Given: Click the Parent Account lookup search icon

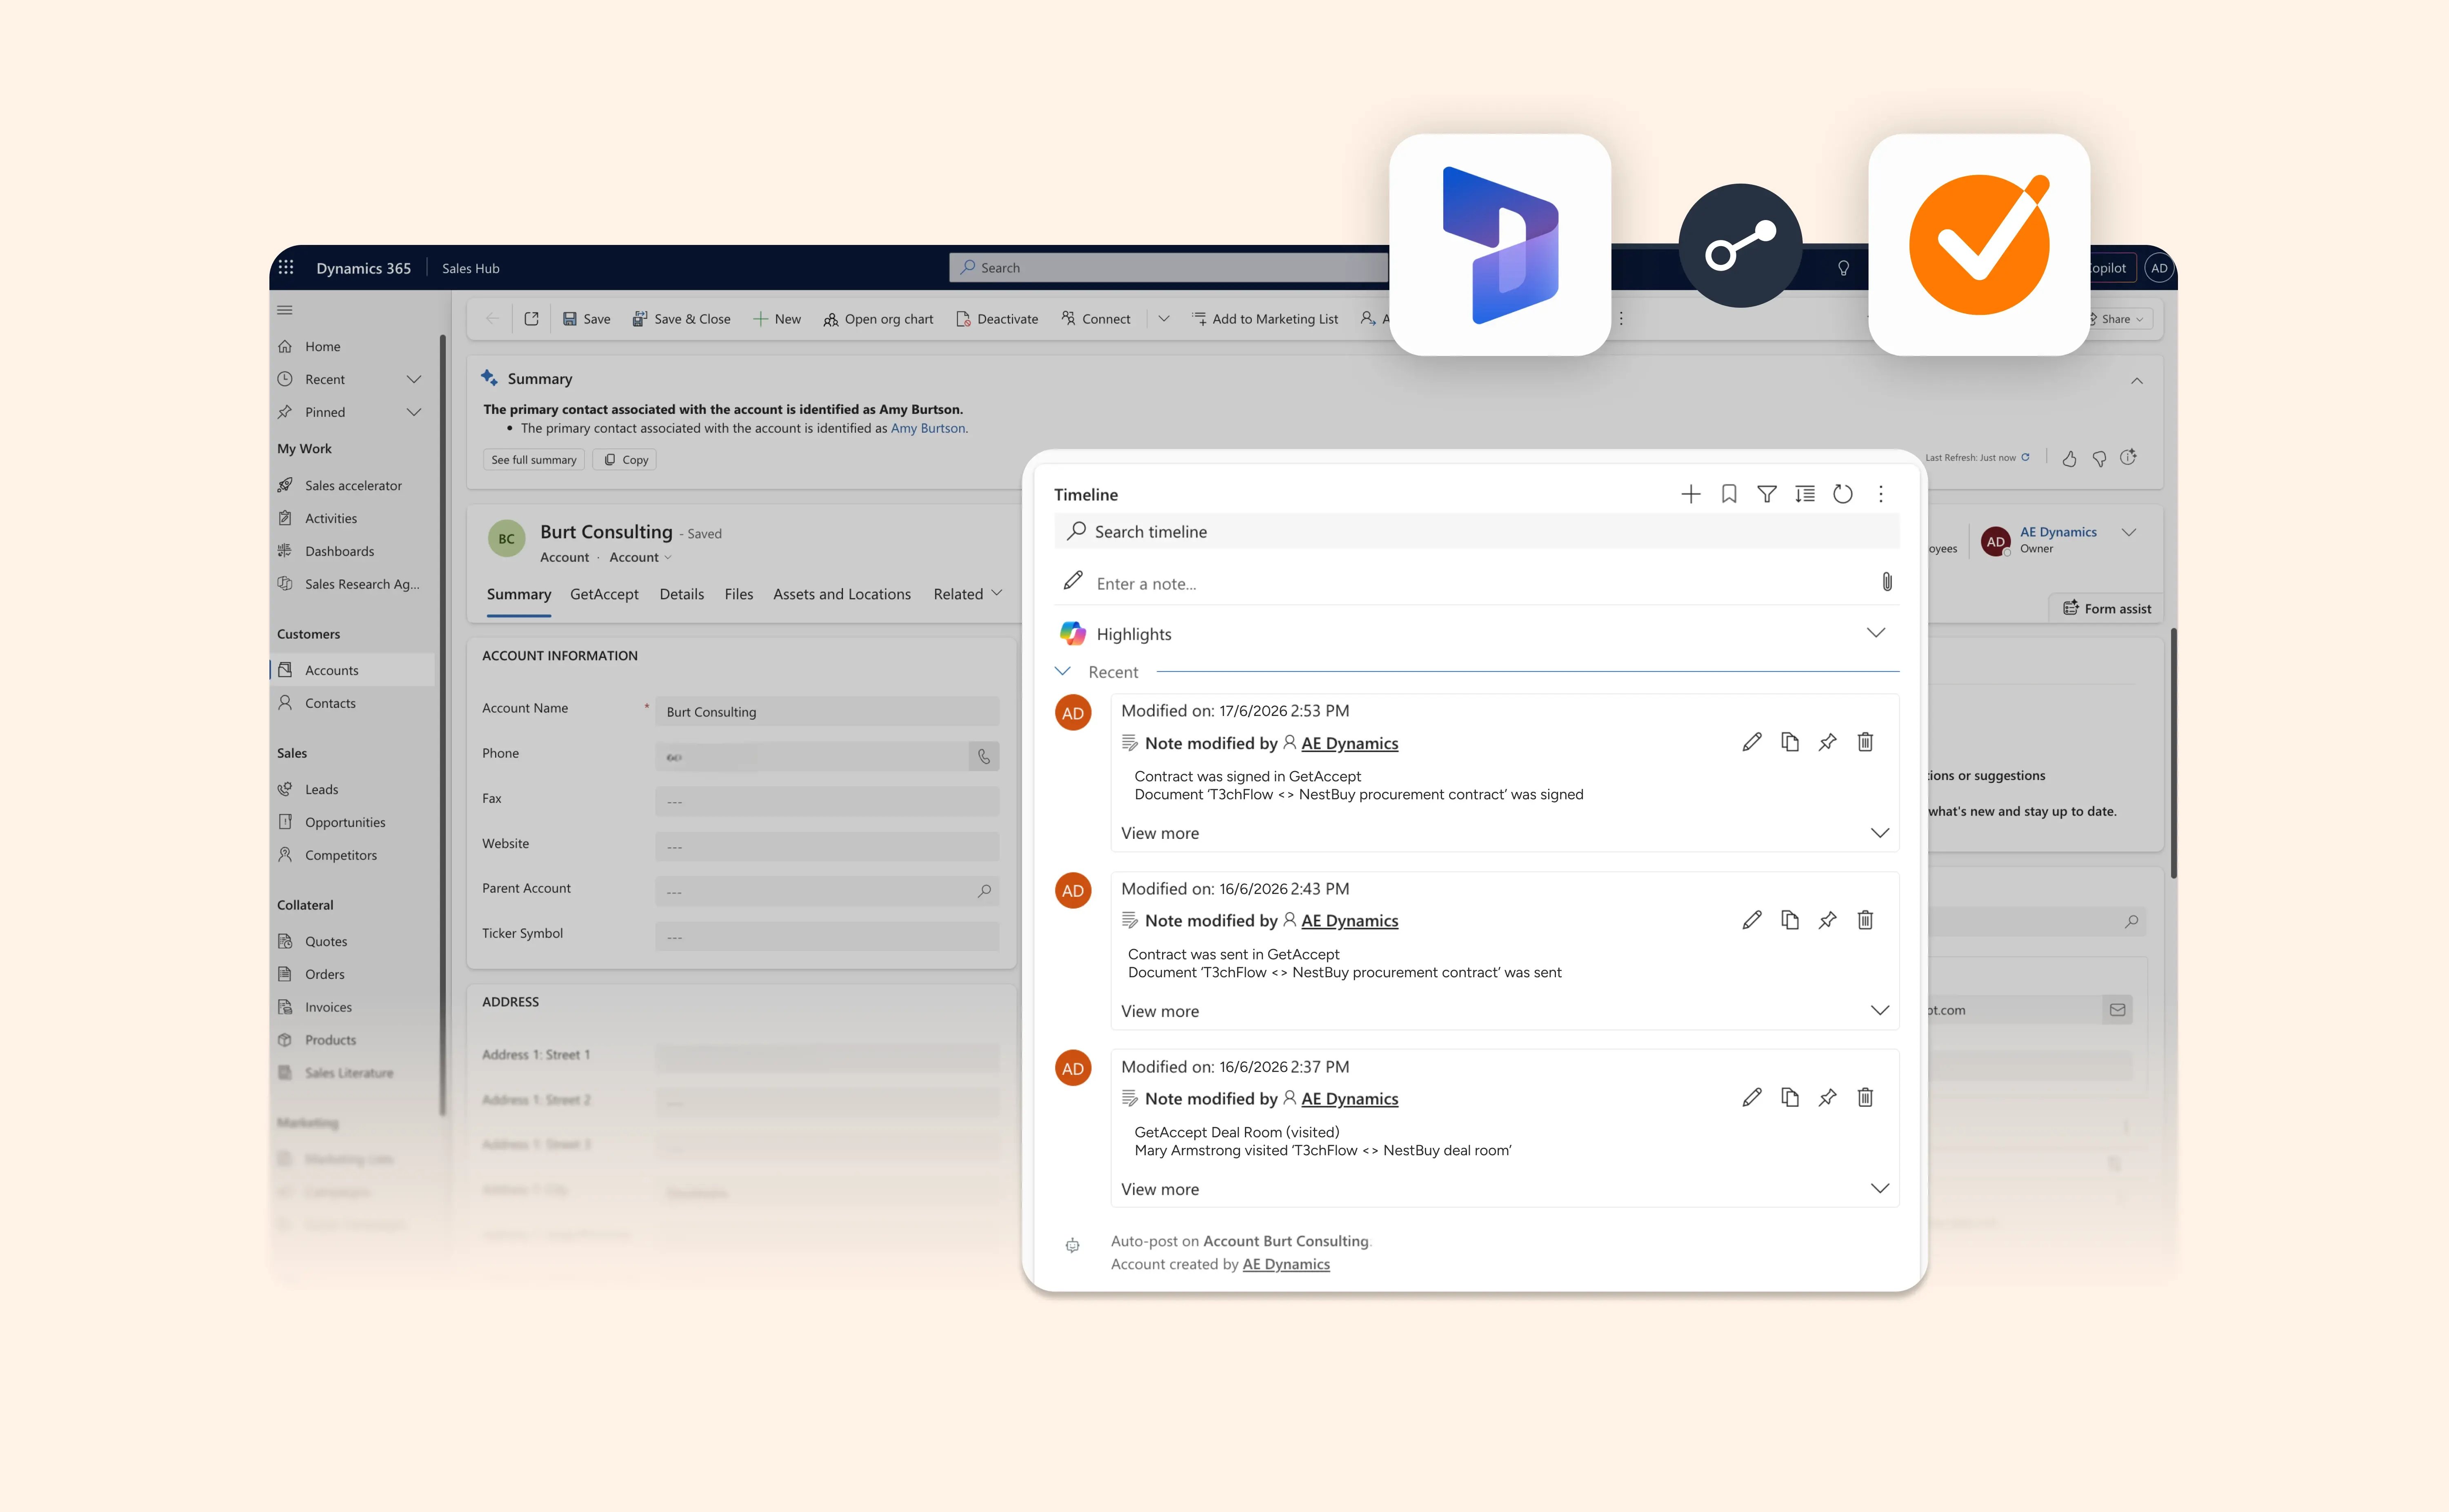Looking at the screenshot, I should coord(984,891).
